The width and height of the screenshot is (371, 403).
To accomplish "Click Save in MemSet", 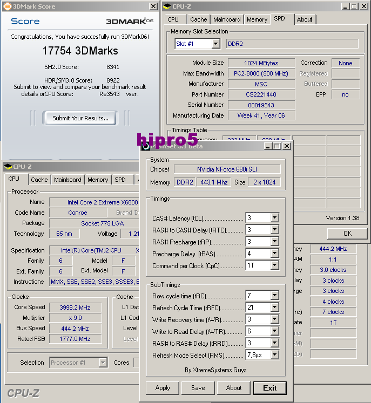I will coord(198,388).
